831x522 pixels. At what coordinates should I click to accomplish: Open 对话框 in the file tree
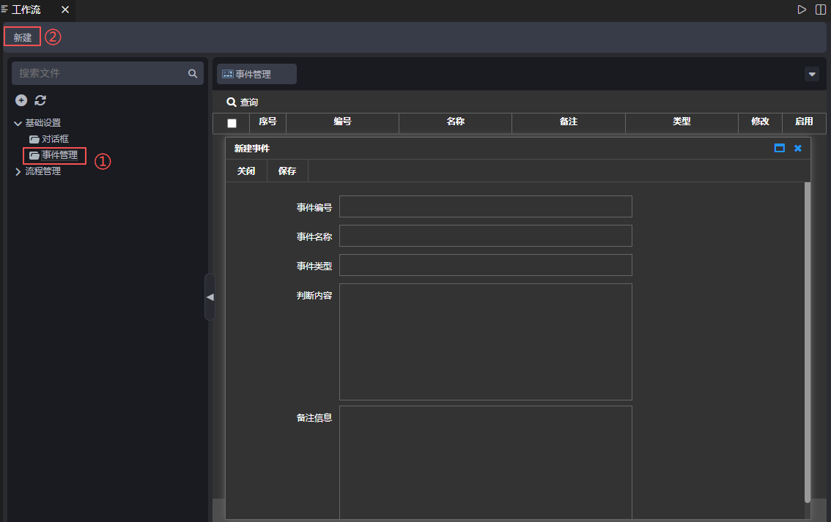[55, 139]
